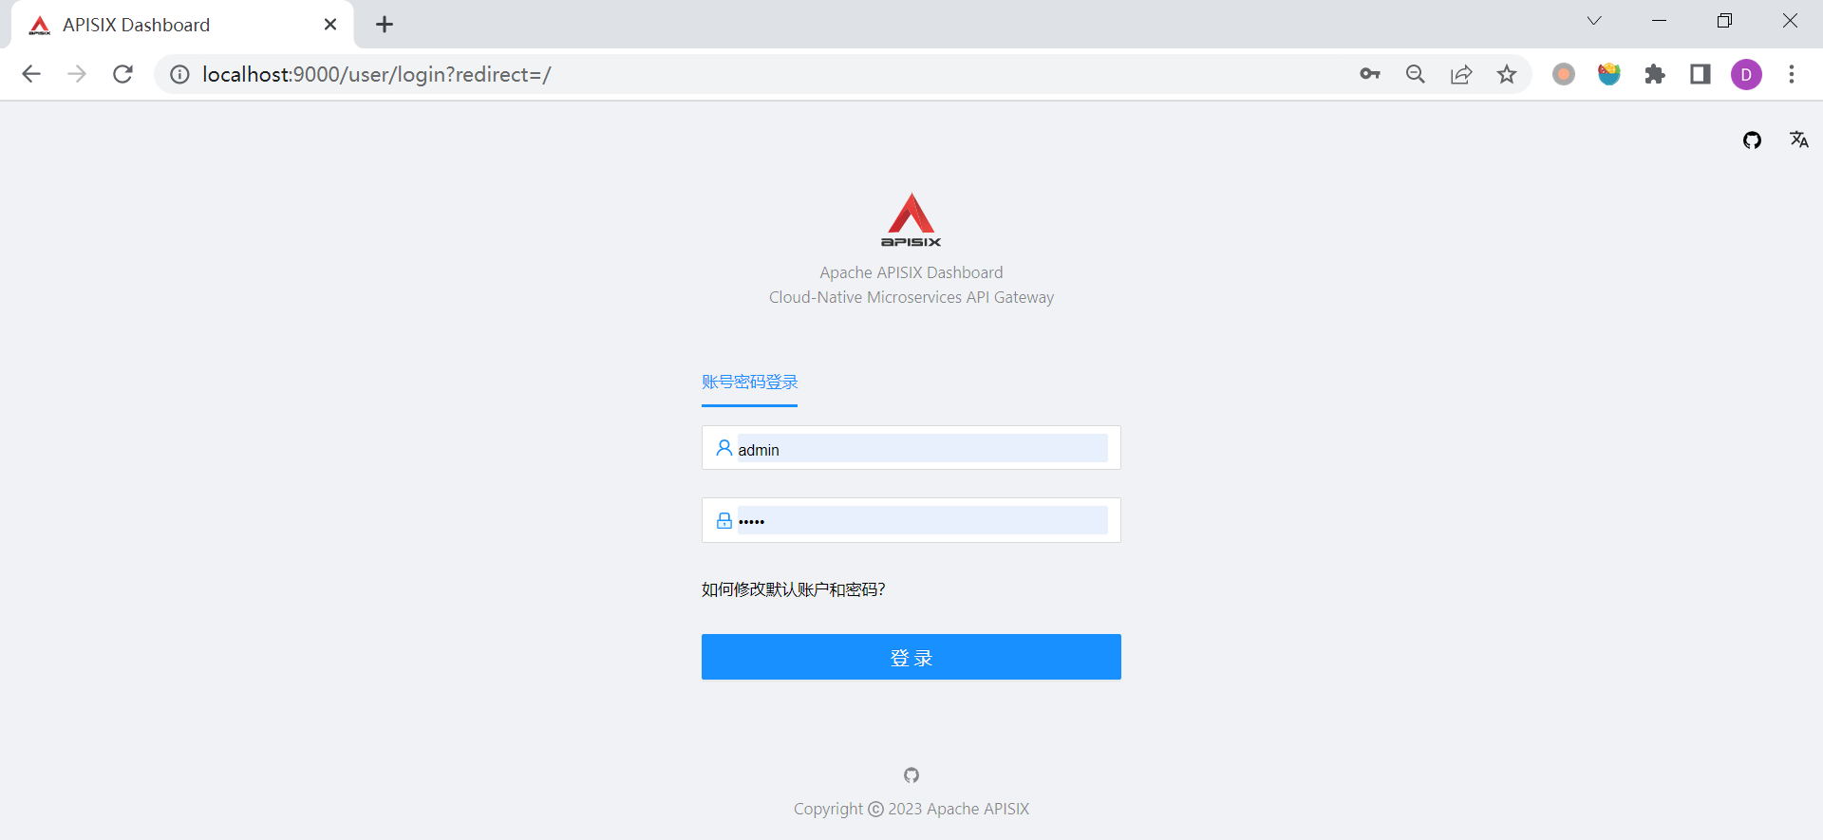This screenshot has height=840, width=1823.
Task: Open 如何修改默认账户和密码? link
Action: coord(793,589)
